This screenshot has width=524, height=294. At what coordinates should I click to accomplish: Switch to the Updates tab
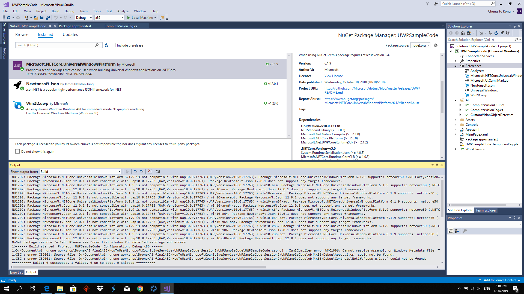pyautogui.click(x=70, y=35)
